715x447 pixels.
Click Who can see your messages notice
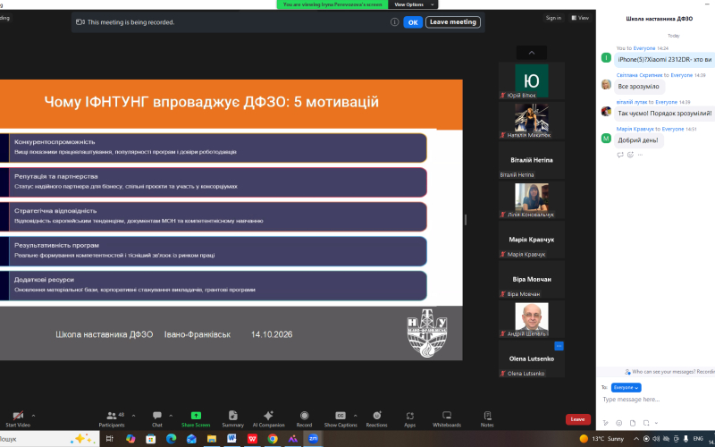tap(669, 372)
